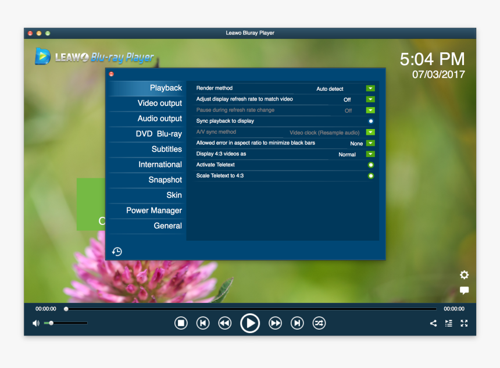Adjust the volume slider
The height and width of the screenshot is (368, 500).
tap(52, 322)
